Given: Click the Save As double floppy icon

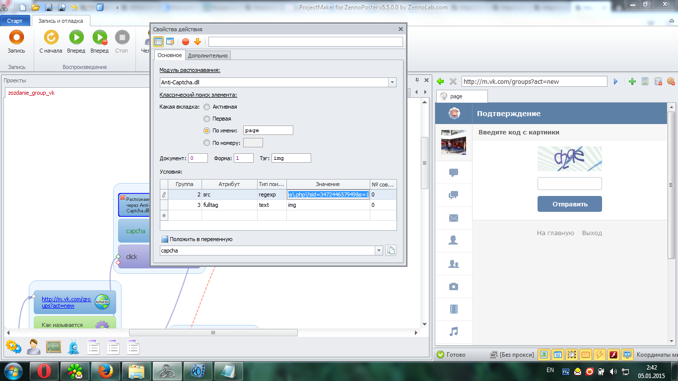Looking at the screenshot, I should (x=62, y=7).
